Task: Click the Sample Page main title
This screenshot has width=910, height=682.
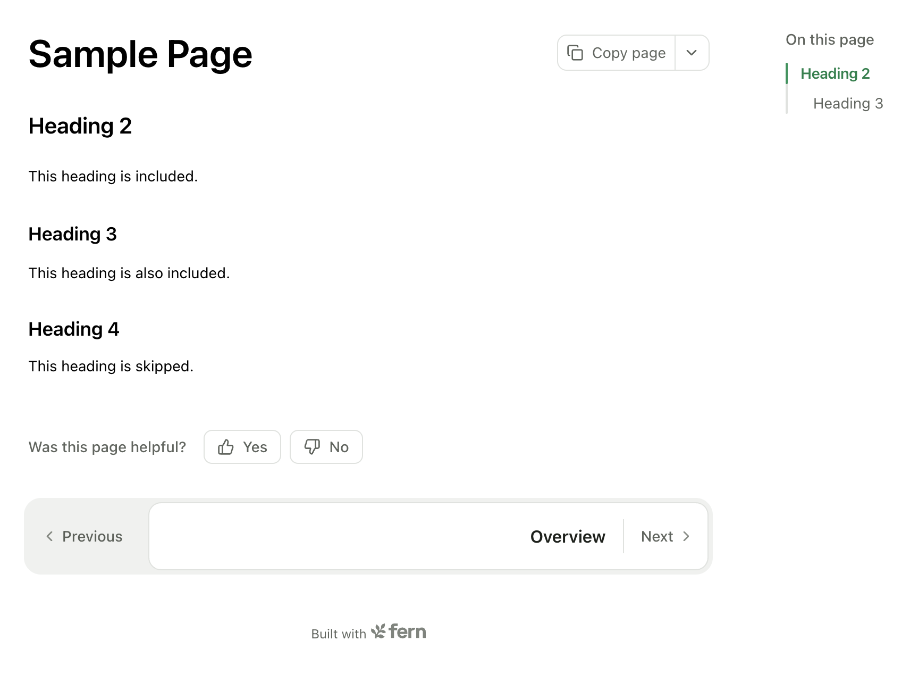Action: [x=140, y=54]
